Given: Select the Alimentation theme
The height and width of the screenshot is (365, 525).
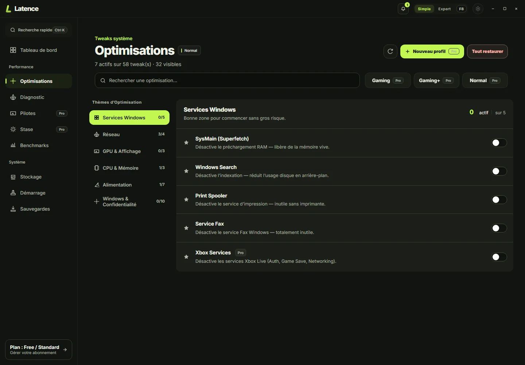Looking at the screenshot, I should point(129,185).
